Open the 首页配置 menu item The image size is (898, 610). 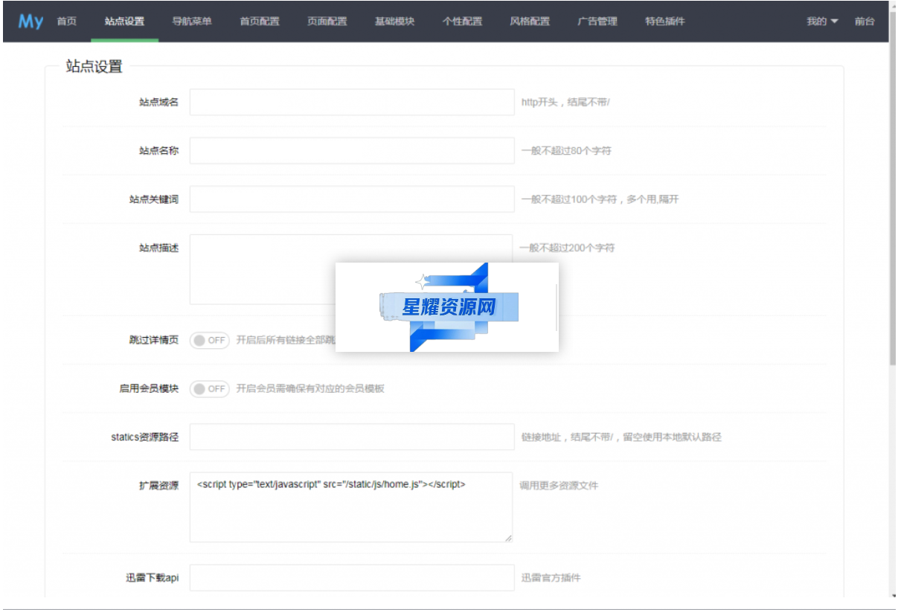[x=260, y=22]
